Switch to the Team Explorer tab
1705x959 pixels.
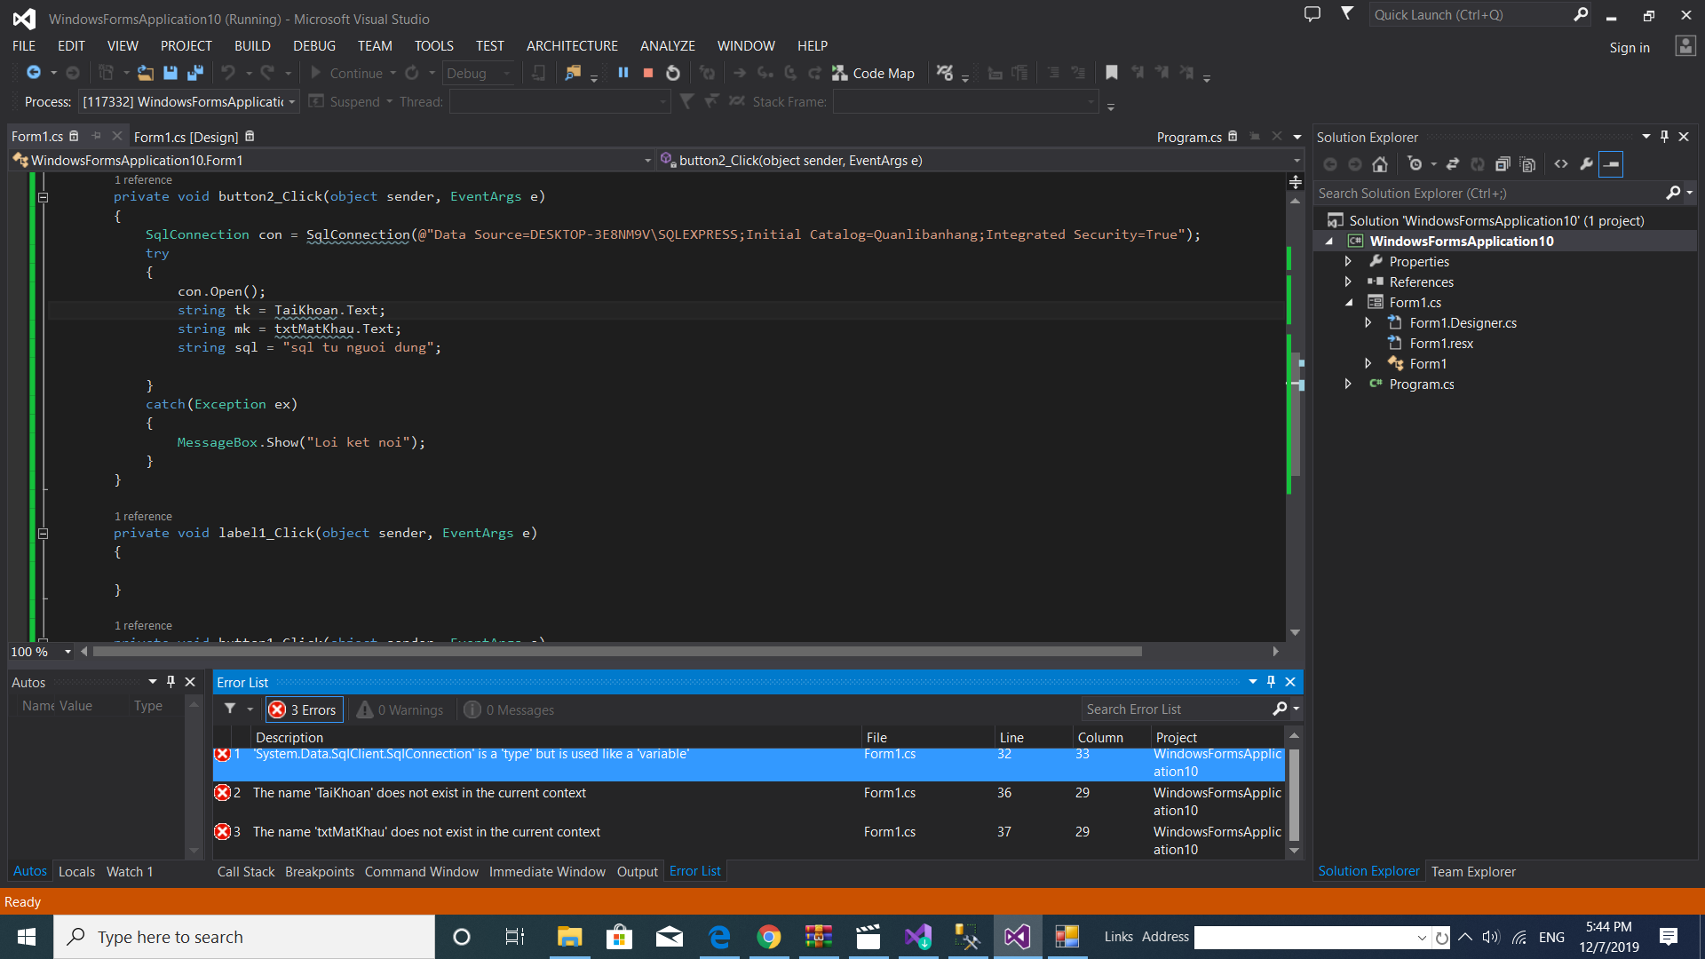click(1473, 871)
